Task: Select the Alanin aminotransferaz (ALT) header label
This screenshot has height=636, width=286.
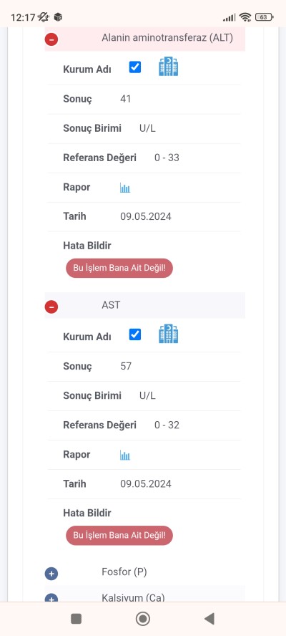Action: (x=167, y=38)
